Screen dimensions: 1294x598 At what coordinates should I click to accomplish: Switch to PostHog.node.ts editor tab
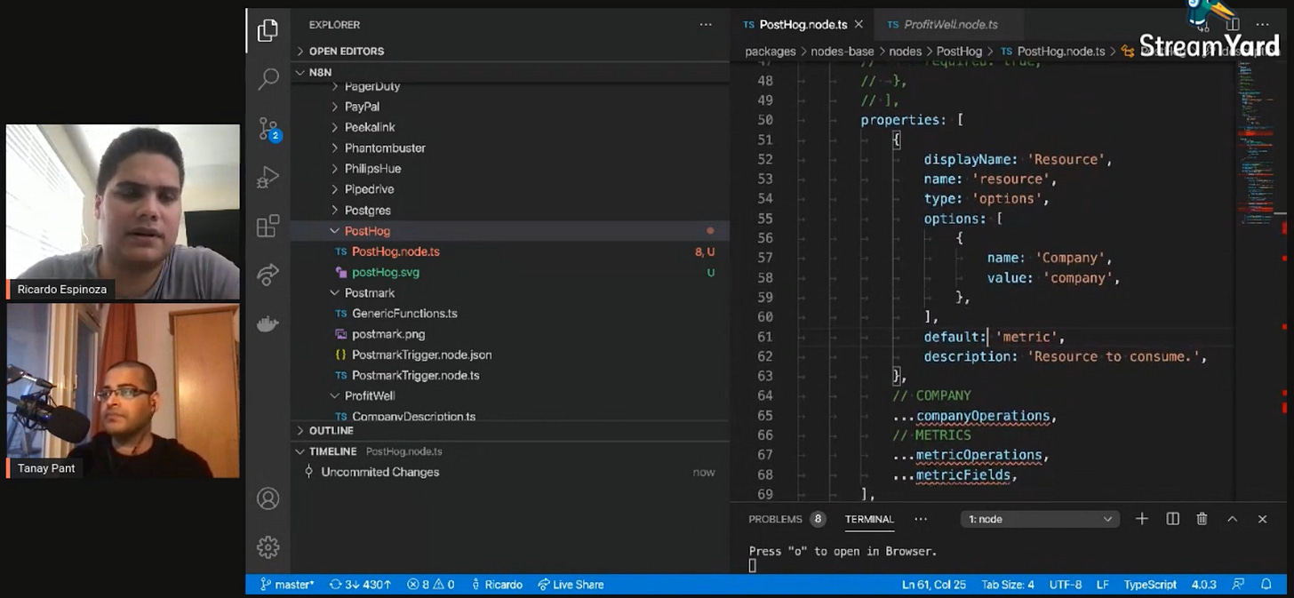point(802,24)
